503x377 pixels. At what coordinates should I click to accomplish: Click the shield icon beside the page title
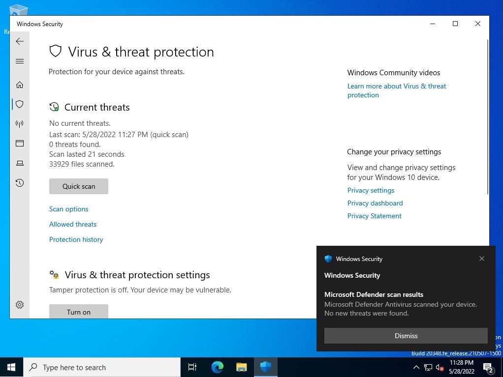(x=56, y=51)
